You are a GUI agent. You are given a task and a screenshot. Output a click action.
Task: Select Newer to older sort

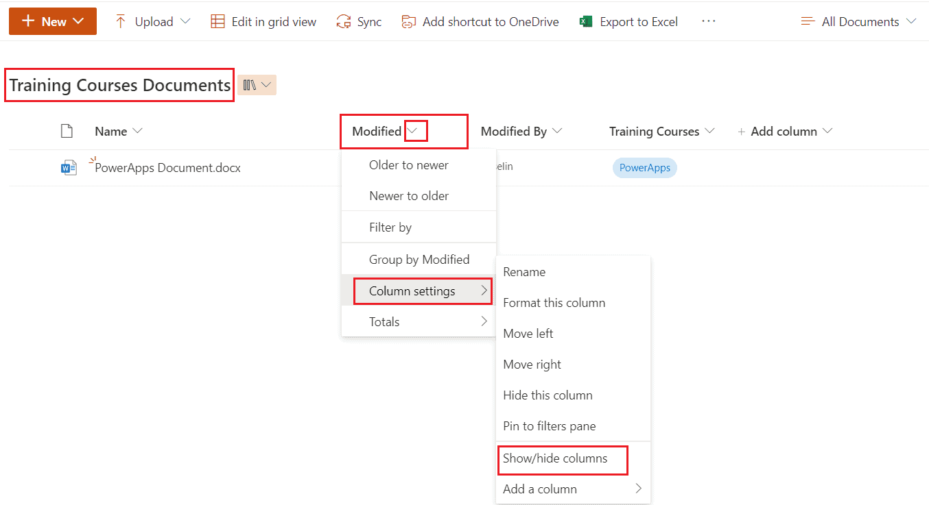click(419, 195)
